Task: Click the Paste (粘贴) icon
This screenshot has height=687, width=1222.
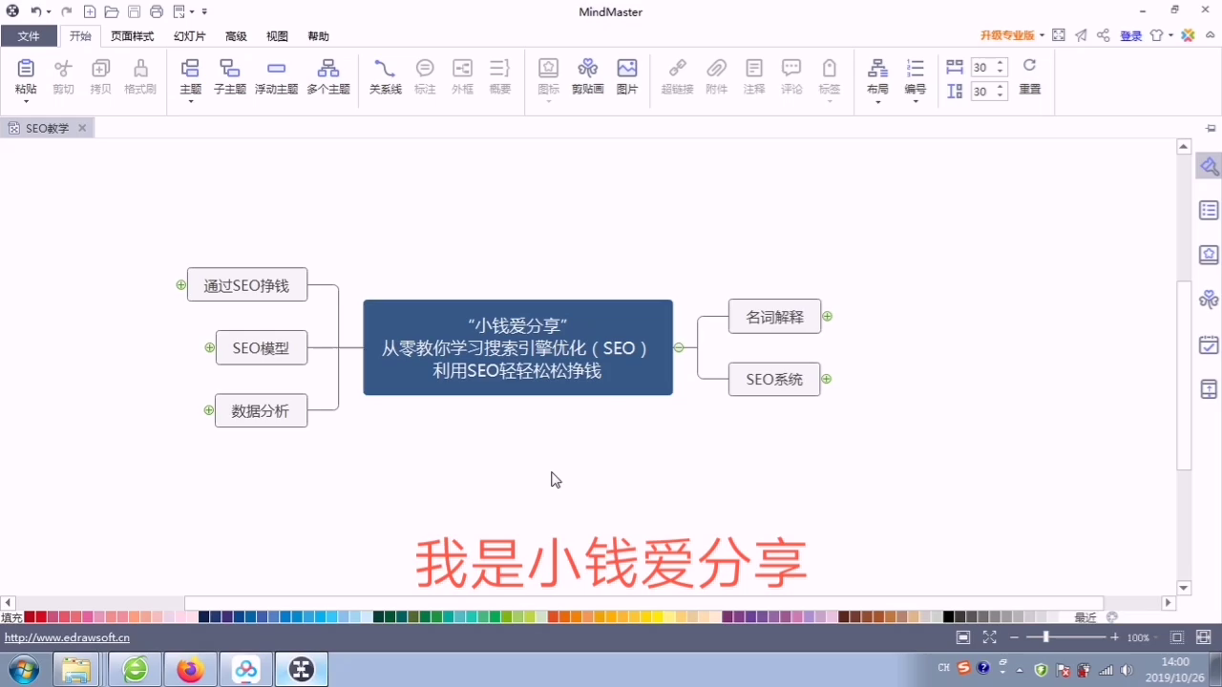Action: click(x=26, y=69)
